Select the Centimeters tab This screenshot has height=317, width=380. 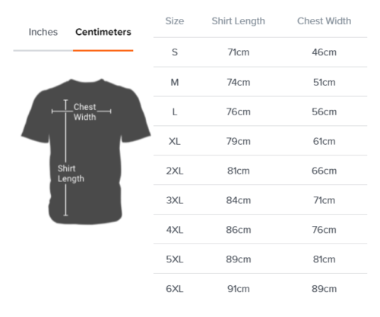(103, 32)
